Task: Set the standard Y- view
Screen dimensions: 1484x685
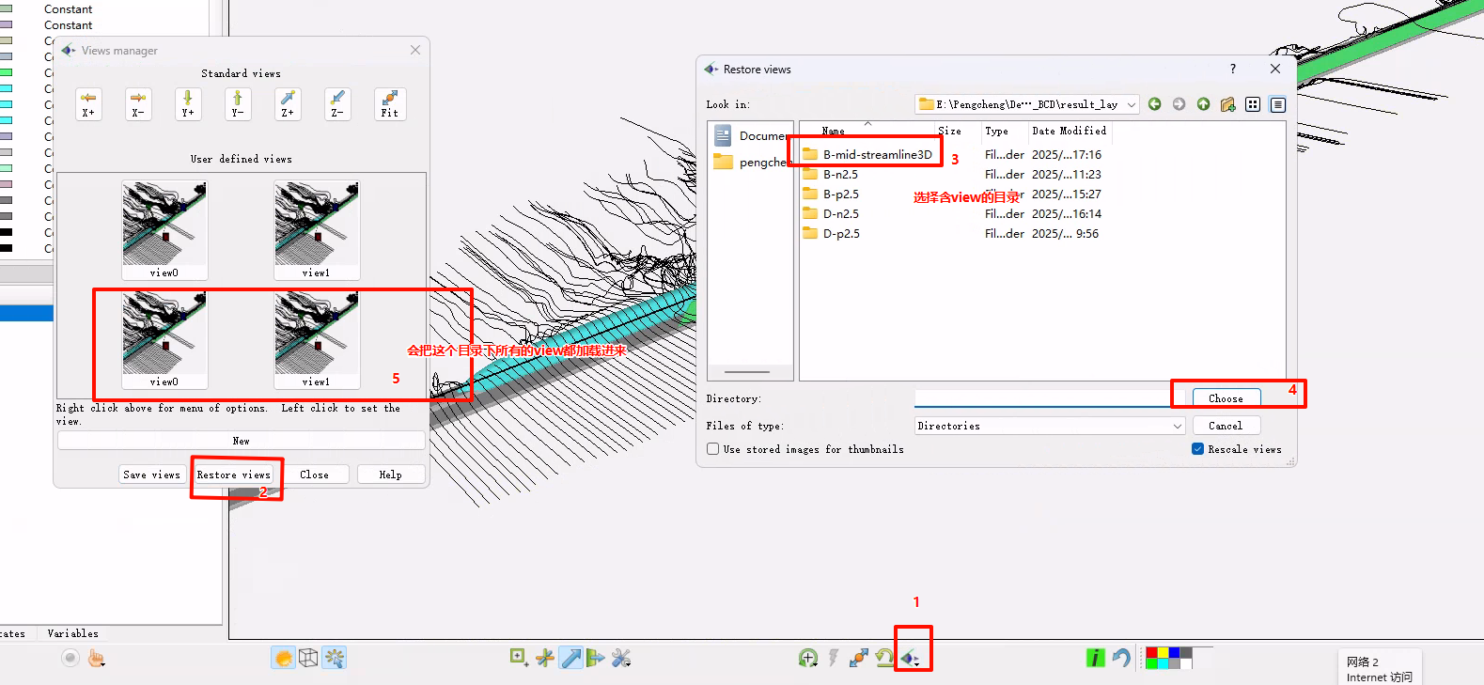Action: click(x=238, y=103)
